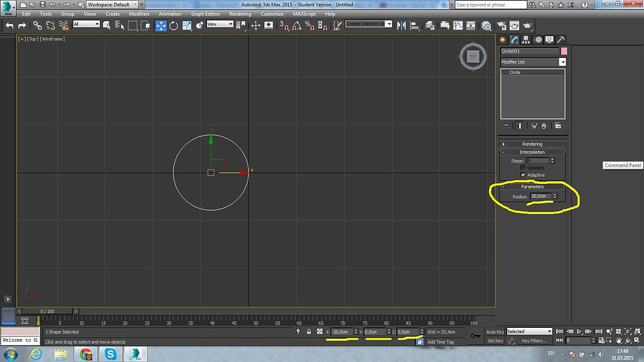Open the Rendered Frame Window icon
Image resolution: width=644 pixels, height=362 pixels.
[x=514, y=26]
